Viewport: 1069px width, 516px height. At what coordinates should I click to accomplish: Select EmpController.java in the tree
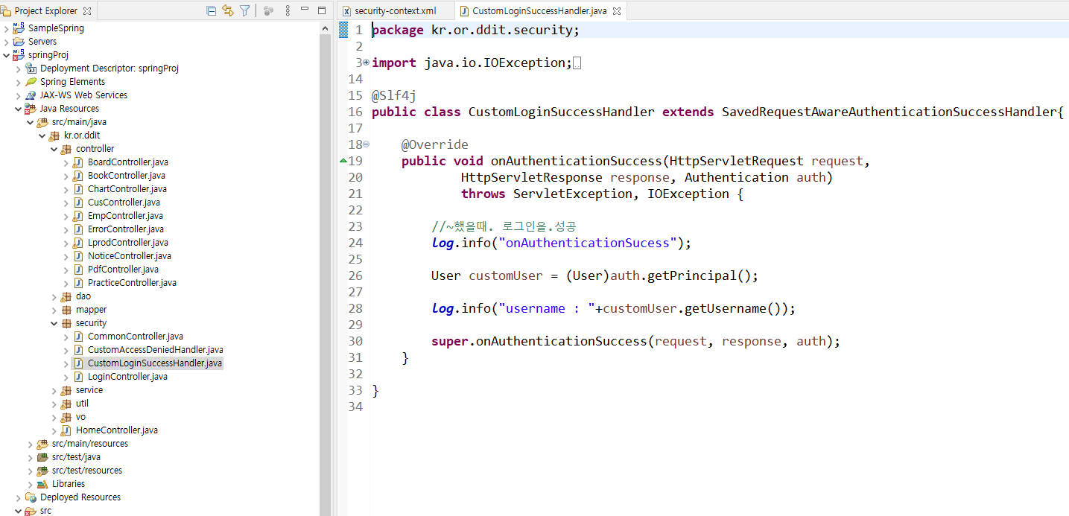coord(125,216)
